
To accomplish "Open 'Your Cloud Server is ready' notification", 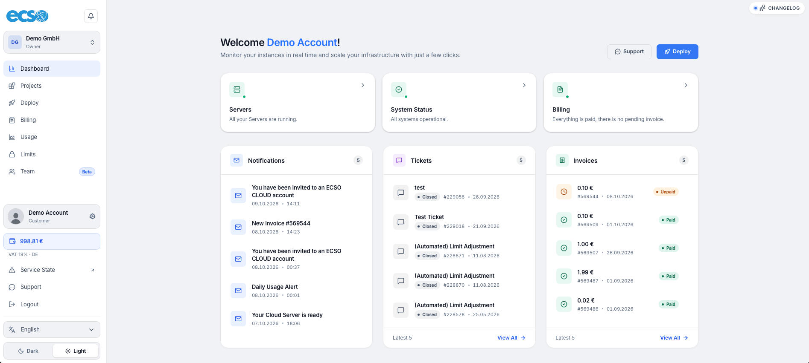I will [296, 319].
